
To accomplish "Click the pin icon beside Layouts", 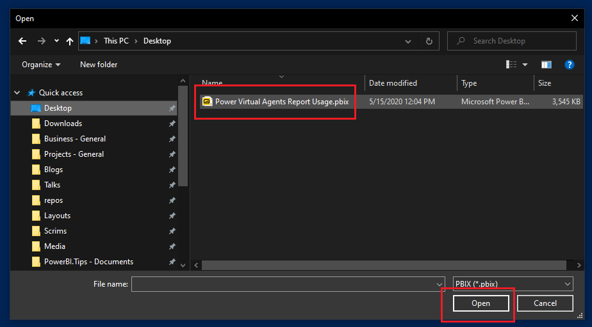I will coord(172,216).
